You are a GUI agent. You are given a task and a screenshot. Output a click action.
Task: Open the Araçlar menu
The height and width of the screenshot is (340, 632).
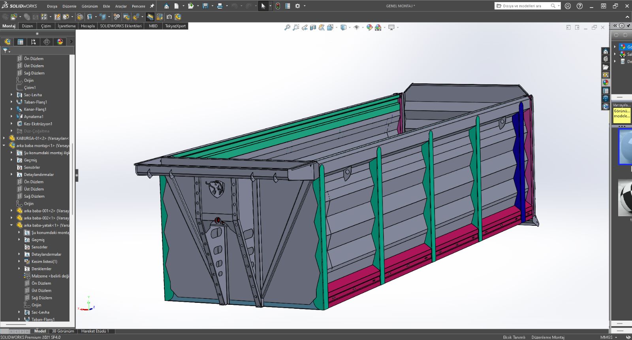(121, 6)
